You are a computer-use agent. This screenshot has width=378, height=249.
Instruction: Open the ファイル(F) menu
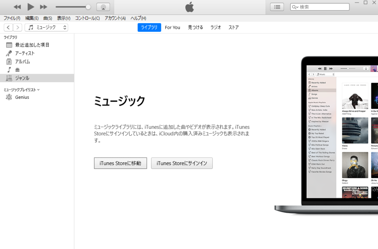point(12,18)
